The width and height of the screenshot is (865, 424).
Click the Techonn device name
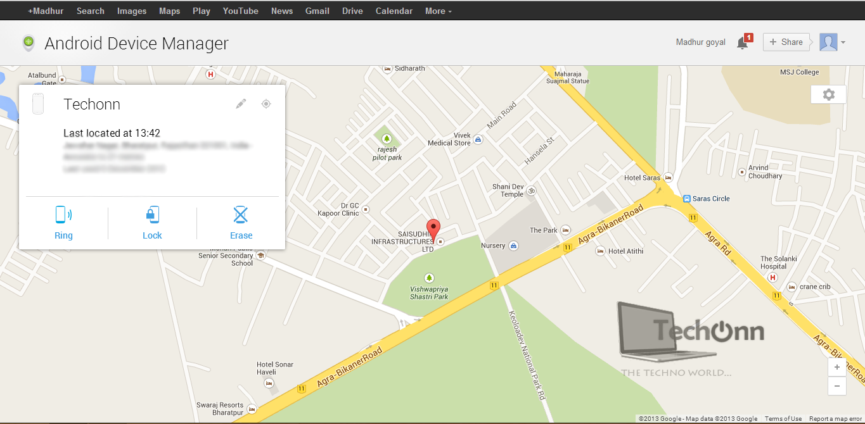tap(92, 104)
